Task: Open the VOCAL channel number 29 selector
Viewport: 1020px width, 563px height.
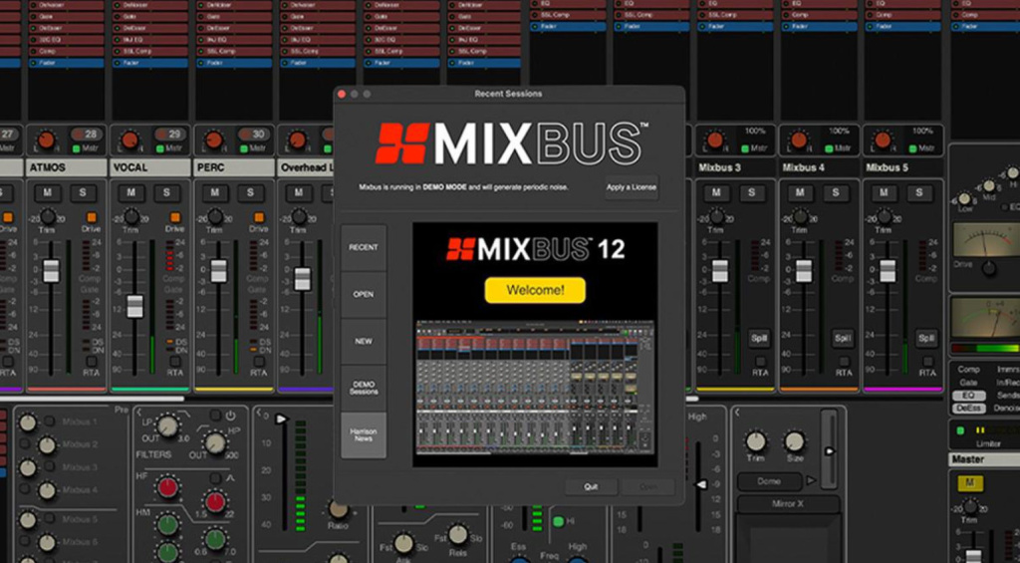Action: point(173,135)
